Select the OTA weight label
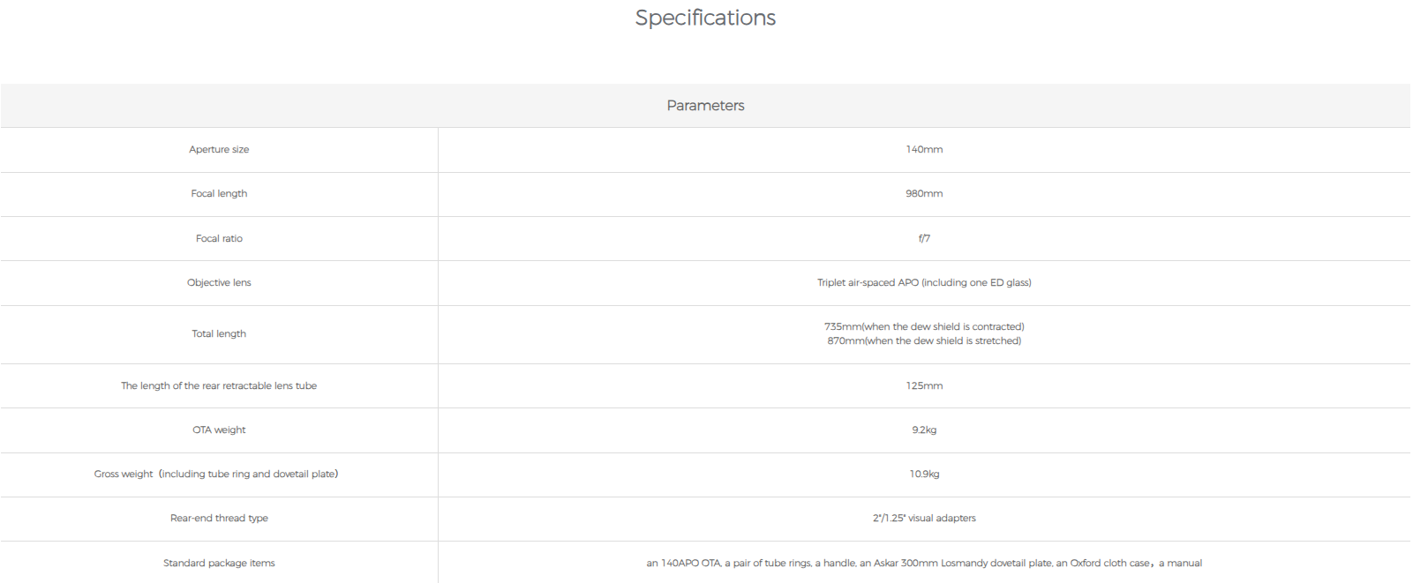This screenshot has width=1413, height=583. pyautogui.click(x=219, y=430)
